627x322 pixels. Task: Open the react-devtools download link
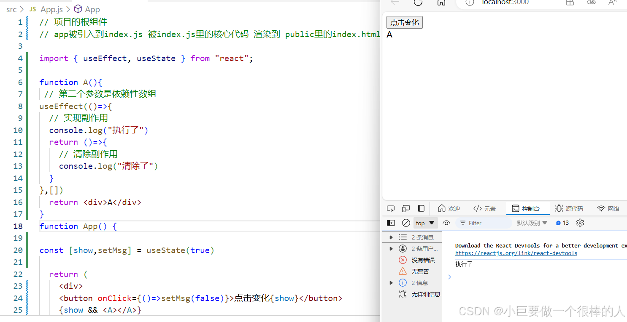516,253
